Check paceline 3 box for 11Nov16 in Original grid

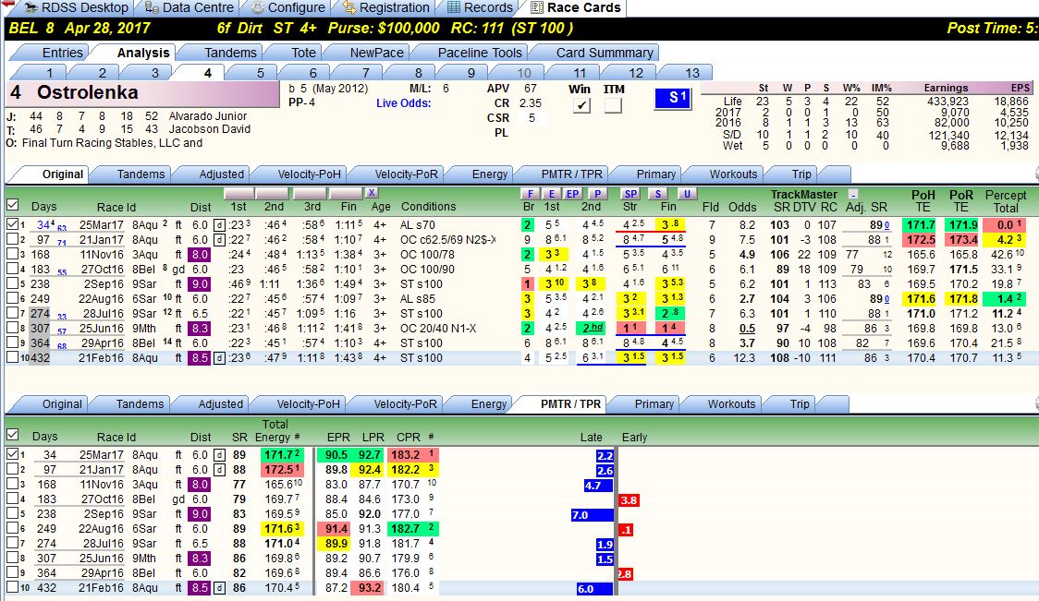coord(12,254)
